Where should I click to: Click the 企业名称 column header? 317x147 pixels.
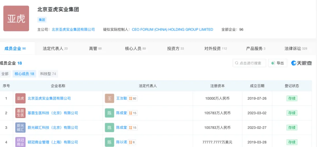58,86
